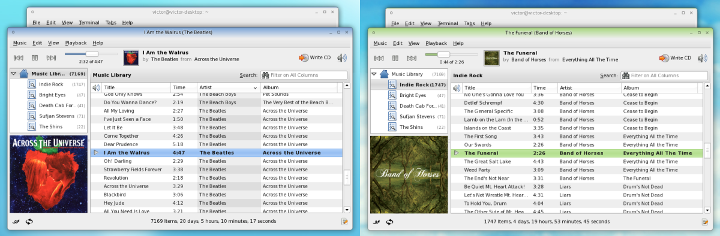Select Strawberry Fields Forever track row
This screenshot has width=720, height=236.
[x=217, y=170]
